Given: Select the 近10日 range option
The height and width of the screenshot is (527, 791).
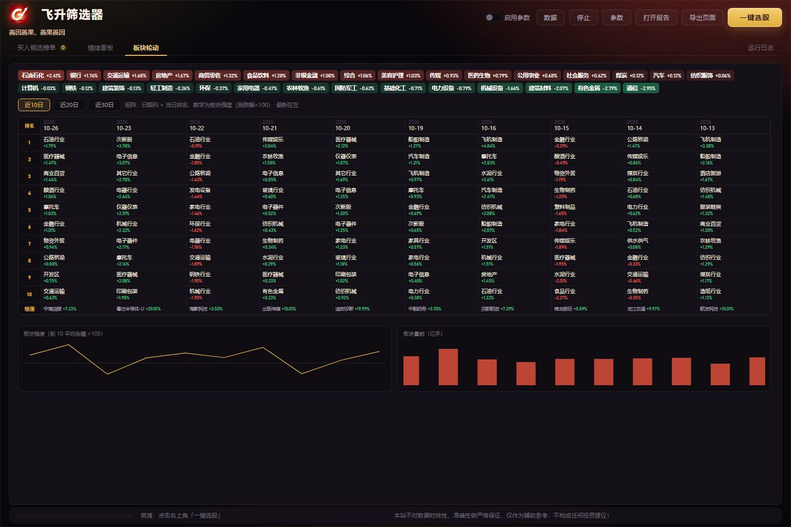Looking at the screenshot, I should (x=34, y=105).
